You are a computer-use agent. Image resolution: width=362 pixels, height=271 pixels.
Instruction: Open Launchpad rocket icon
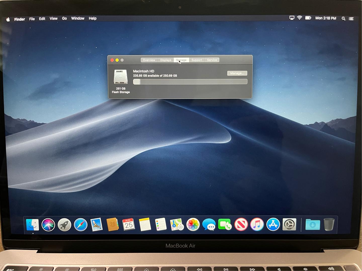[x=64, y=225]
